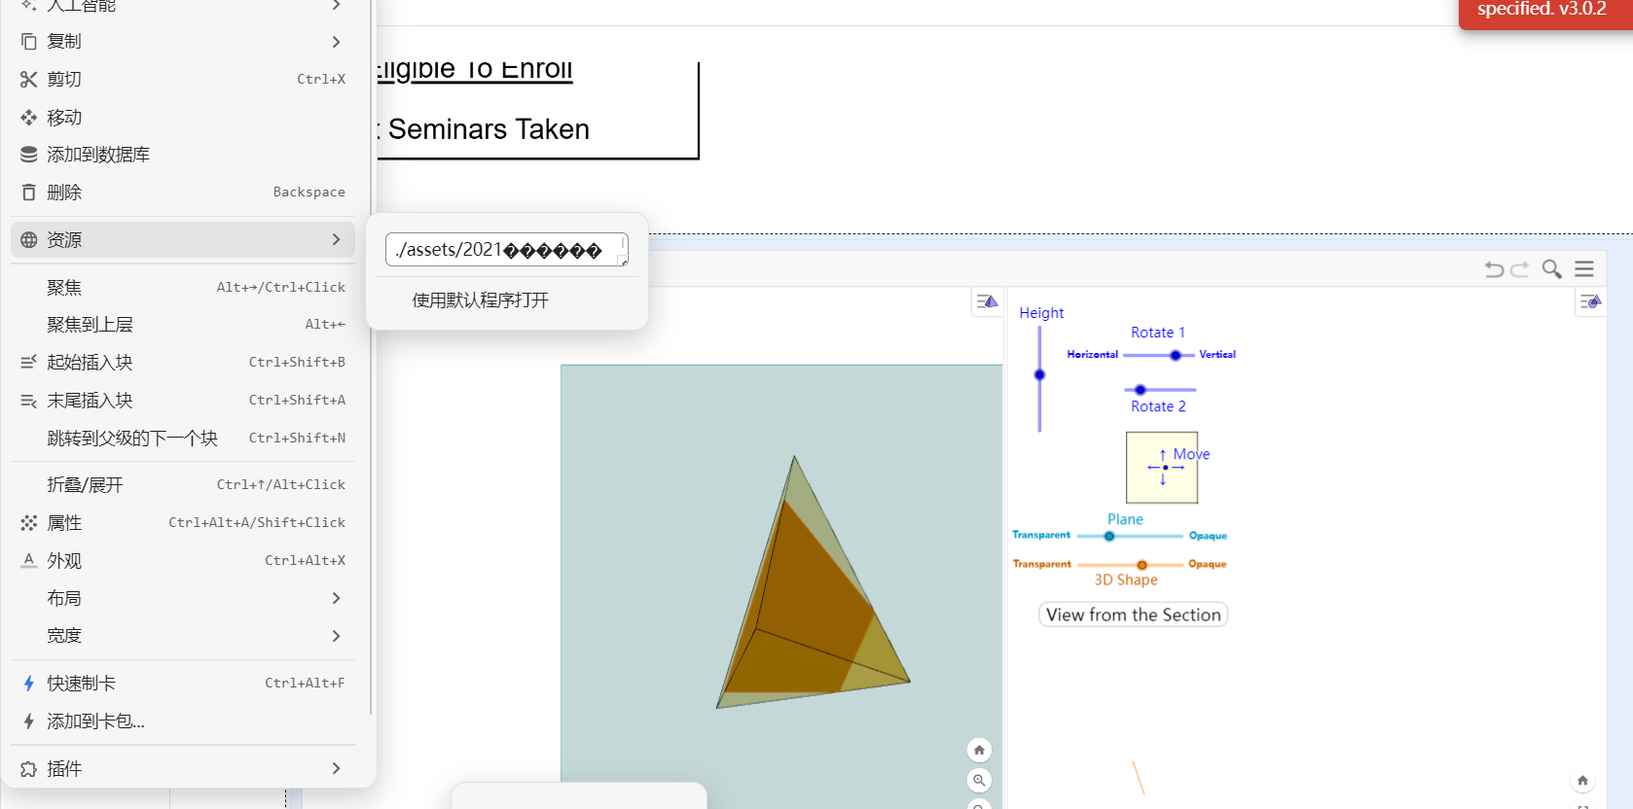The image size is (1633, 809).
Task: Open the GeoGebra hamburger menu
Action: pos(1584,269)
